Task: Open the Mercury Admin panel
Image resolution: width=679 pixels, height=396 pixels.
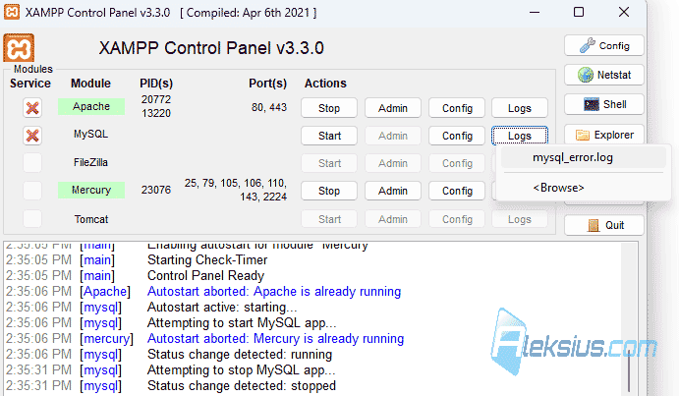Action: (x=393, y=191)
